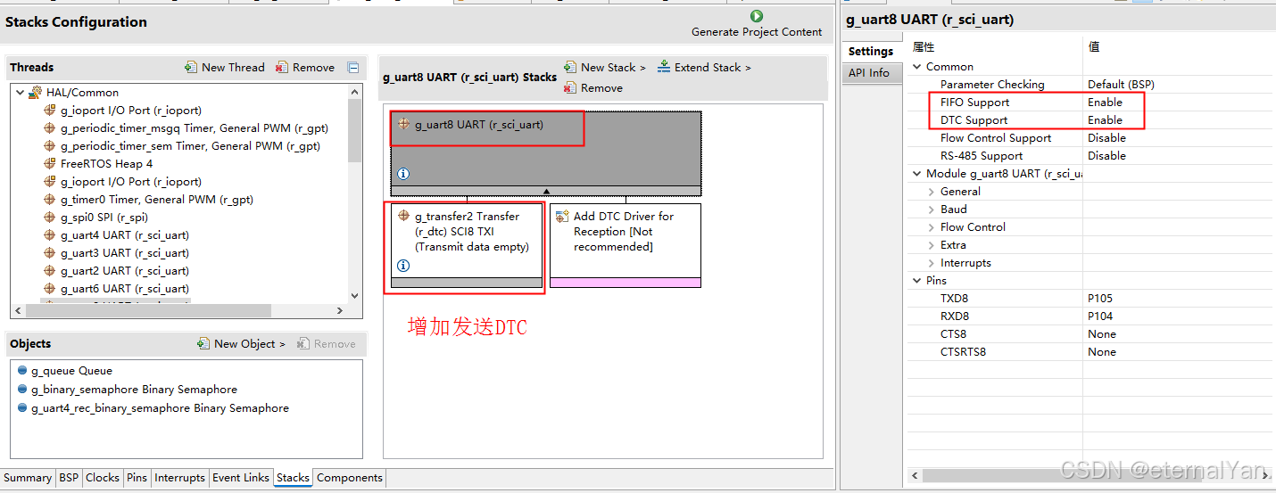The height and width of the screenshot is (493, 1276).
Task: Click Threads list scrollbar up arrow
Action: (354, 92)
